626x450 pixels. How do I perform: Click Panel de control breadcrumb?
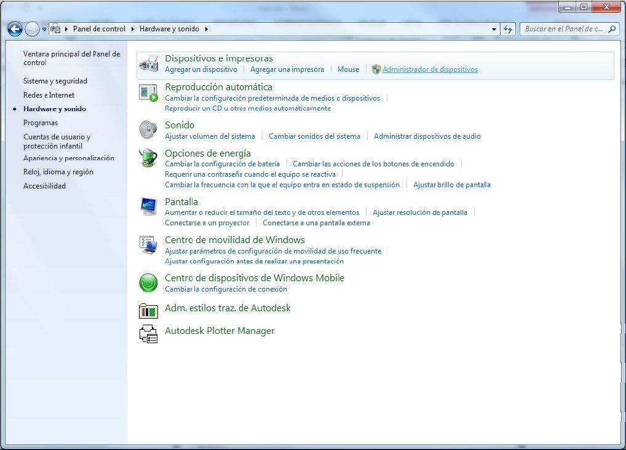pos(99,29)
